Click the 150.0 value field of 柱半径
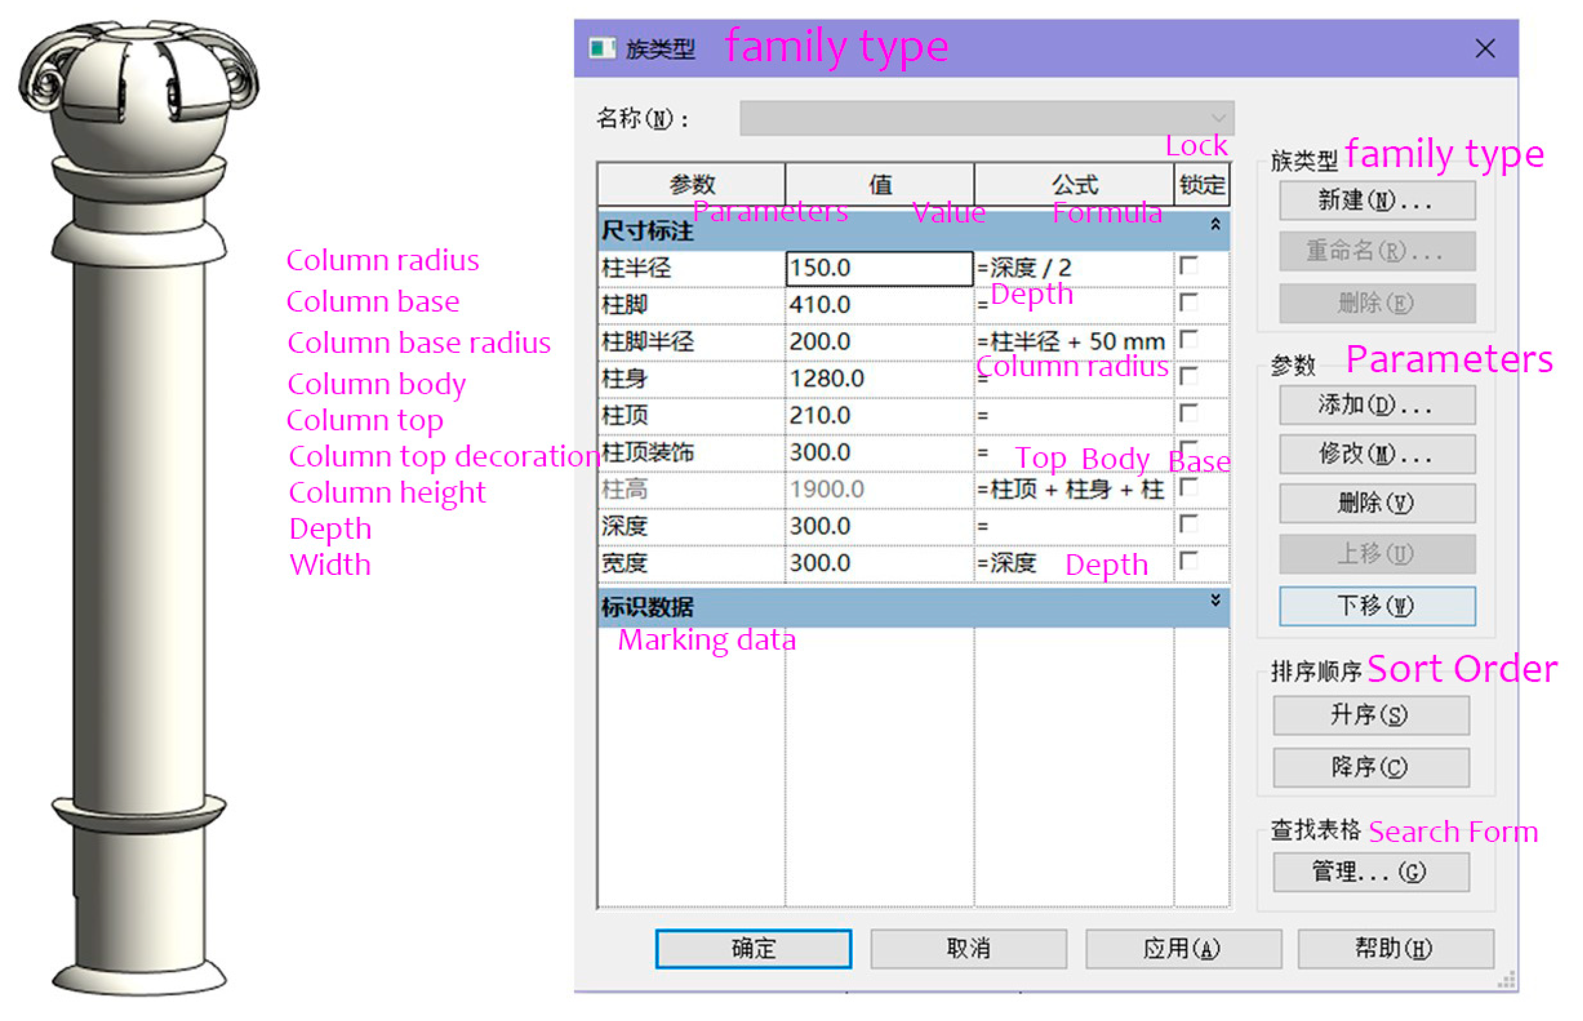This screenshot has height=1021, width=1583. pos(877,267)
